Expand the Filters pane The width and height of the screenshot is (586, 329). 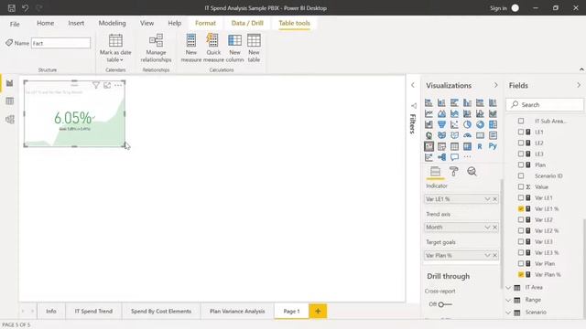click(413, 85)
